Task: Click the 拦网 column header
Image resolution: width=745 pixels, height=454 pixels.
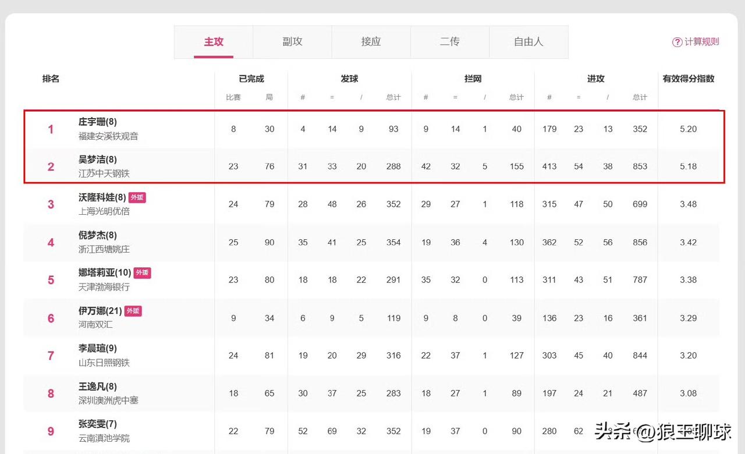Action: [x=473, y=79]
